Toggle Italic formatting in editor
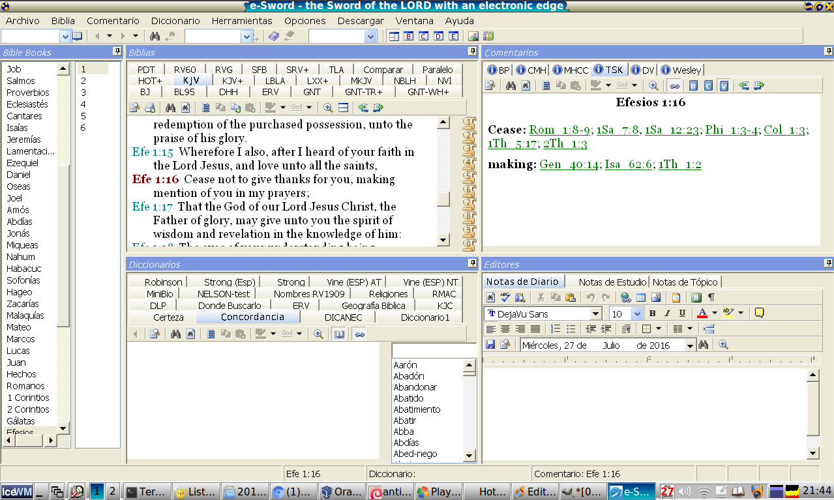 coord(667,314)
